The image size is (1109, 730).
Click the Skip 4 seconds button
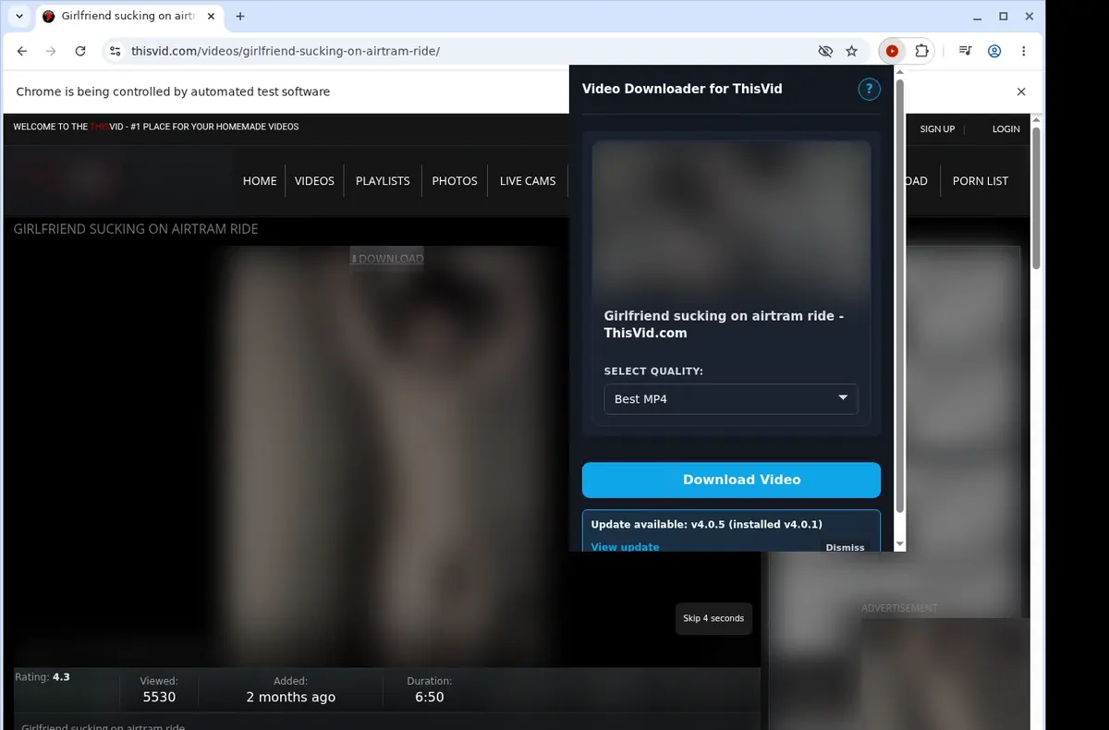[x=713, y=618]
